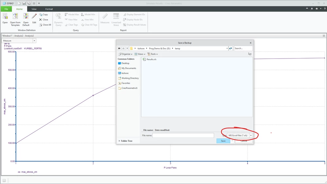Viewport: 327px width, 184px height.
Task: Select Desktop in Common Folders
Action: pos(124,63)
